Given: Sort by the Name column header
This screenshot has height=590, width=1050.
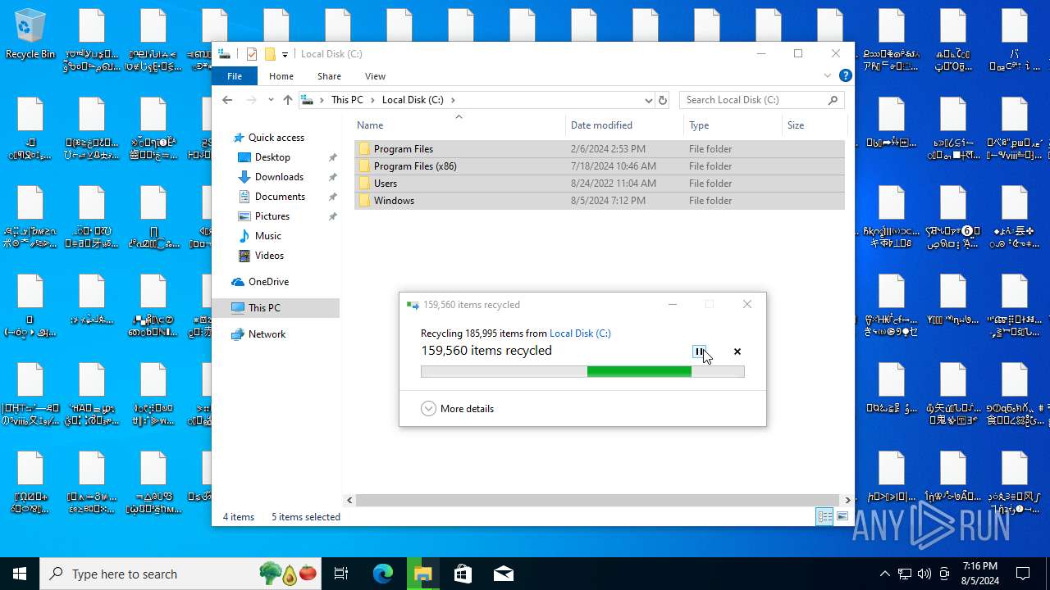Looking at the screenshot, I should point(459,125).
